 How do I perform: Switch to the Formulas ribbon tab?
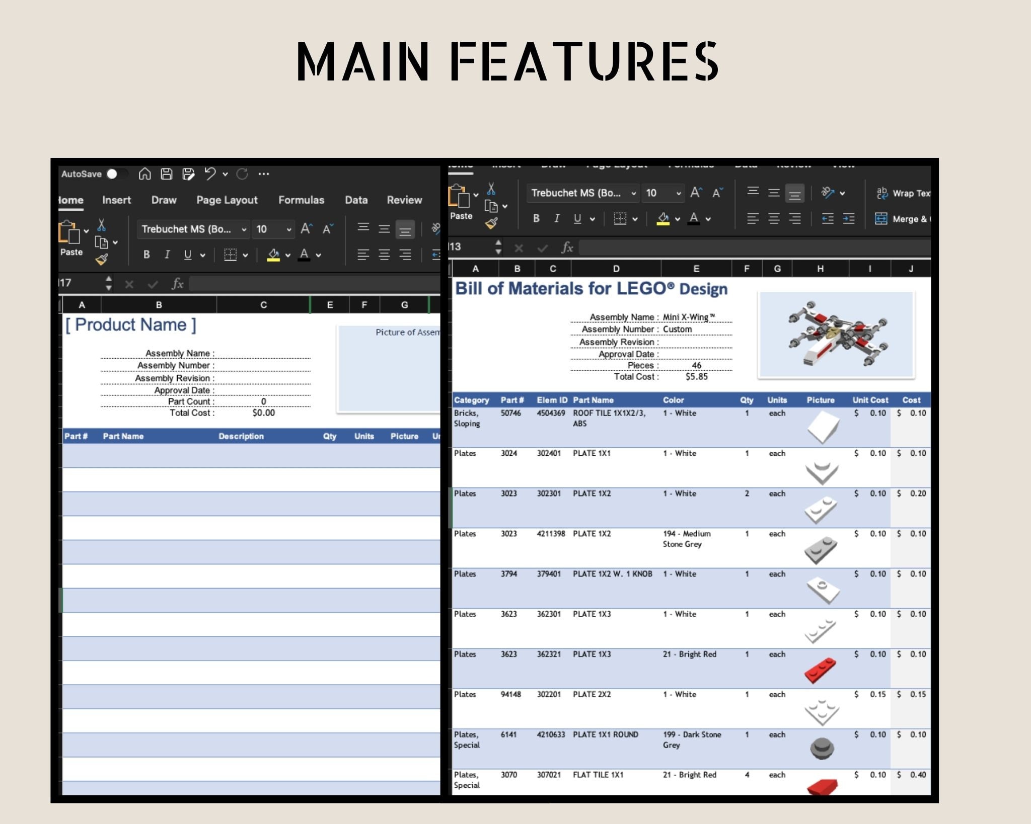(x=301, y=200)
